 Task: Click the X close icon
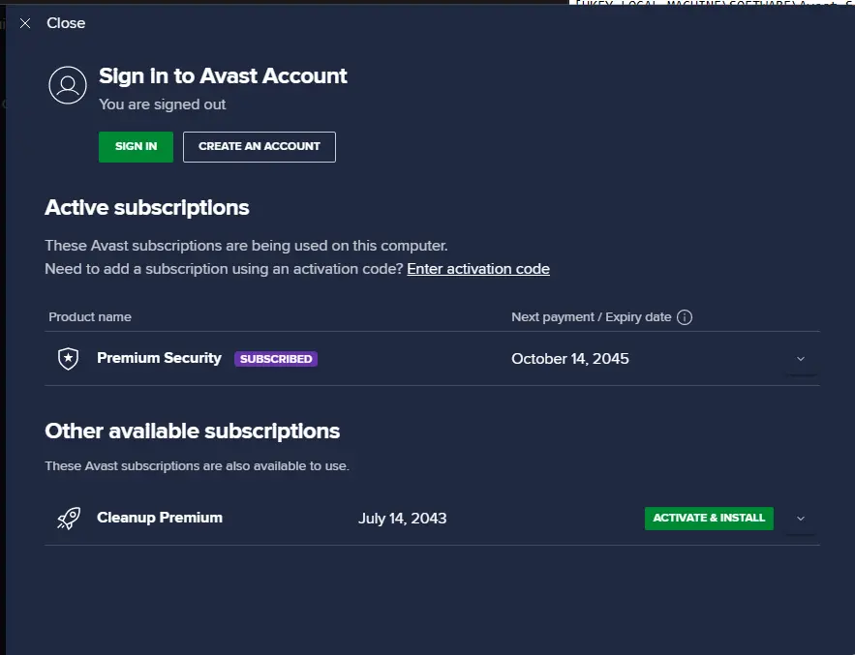25,23
